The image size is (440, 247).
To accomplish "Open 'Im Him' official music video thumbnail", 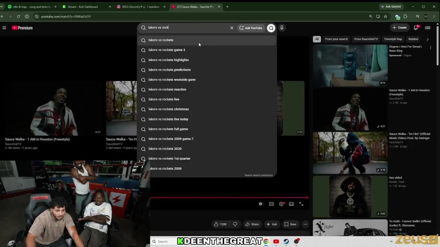I will coord(350,153).
